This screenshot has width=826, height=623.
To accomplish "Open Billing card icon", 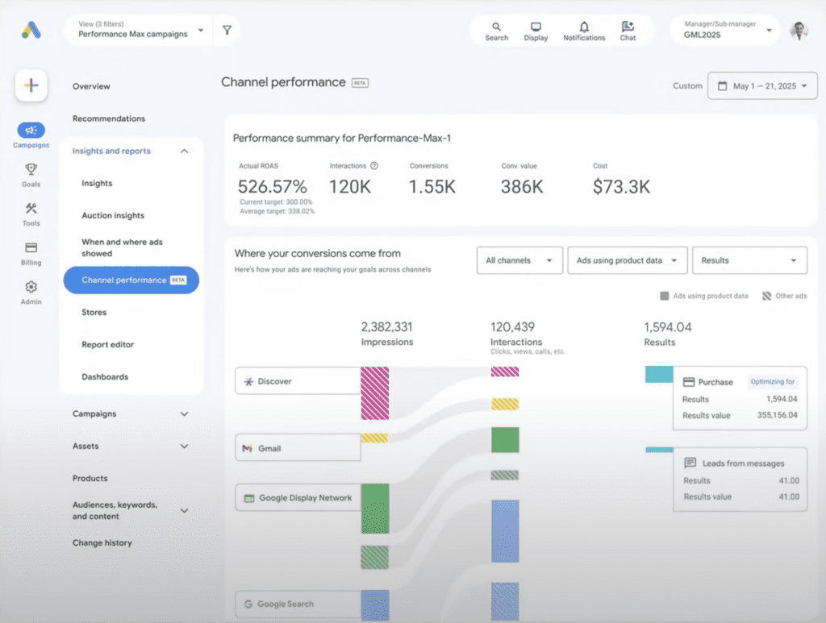I will [31, 247].
